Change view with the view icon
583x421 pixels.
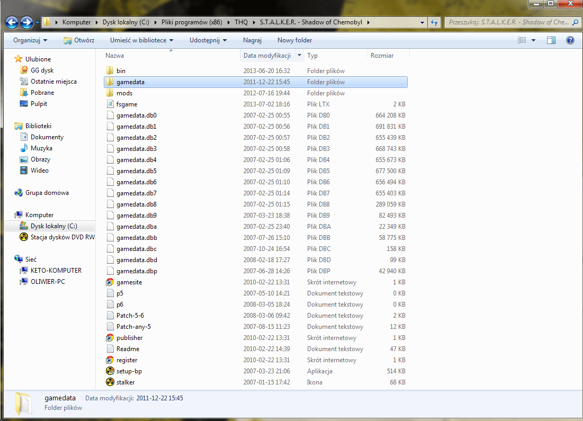pyautogui.click(x=522, y=40)
